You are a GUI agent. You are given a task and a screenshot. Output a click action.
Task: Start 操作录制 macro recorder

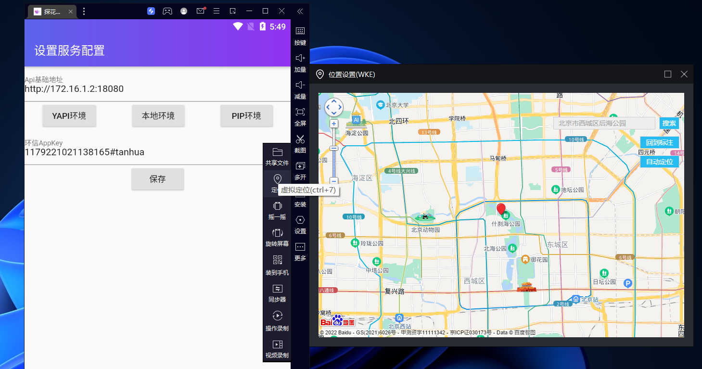(277, 321)
